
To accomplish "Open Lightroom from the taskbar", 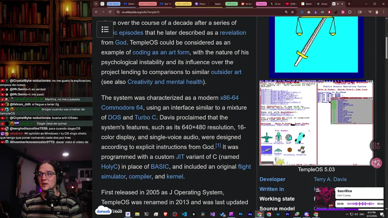I will click(278, 214).
